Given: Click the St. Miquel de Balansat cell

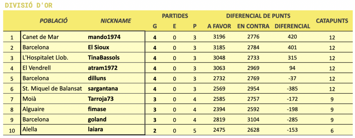Looking at the screenshot, I should (52, 89).
